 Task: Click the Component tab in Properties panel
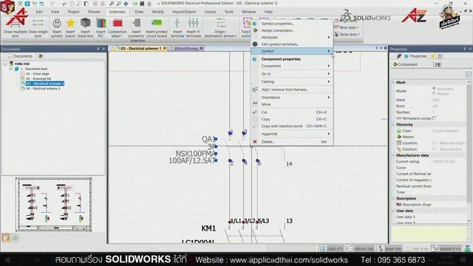[405, 64]
